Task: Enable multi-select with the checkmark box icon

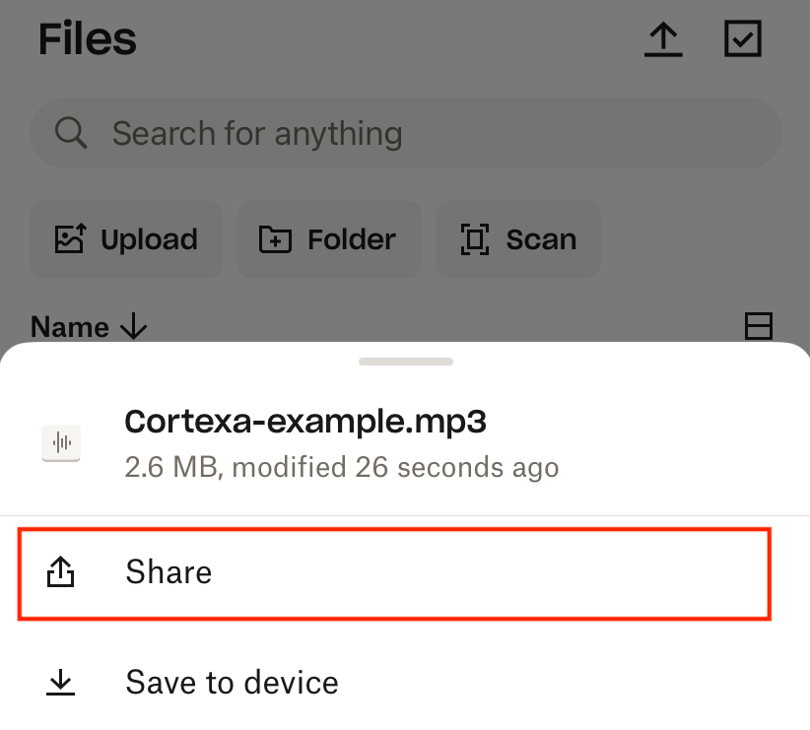Action: point(743,39)
